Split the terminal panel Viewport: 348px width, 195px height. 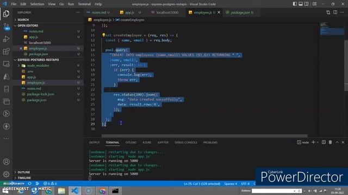[x=324, y=142]
